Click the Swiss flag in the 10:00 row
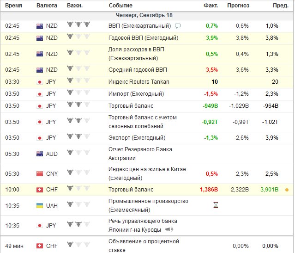 tap(40, 190)
